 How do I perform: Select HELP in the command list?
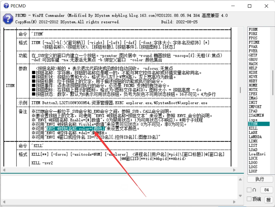point(253,68)
